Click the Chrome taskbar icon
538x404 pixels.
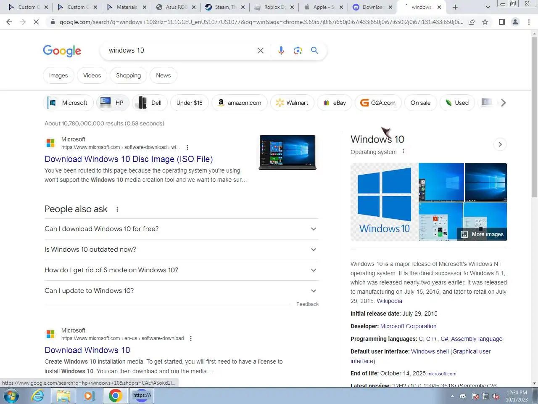115,396
